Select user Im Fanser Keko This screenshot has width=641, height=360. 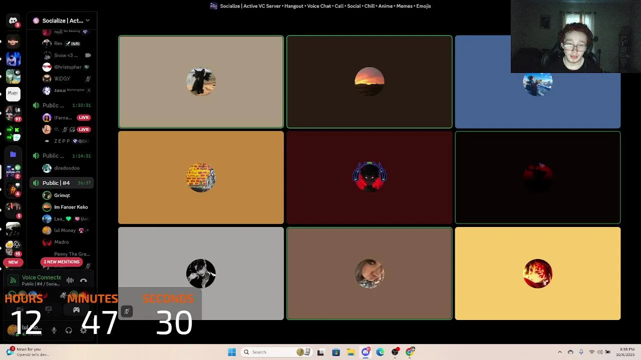pos(66,207)
